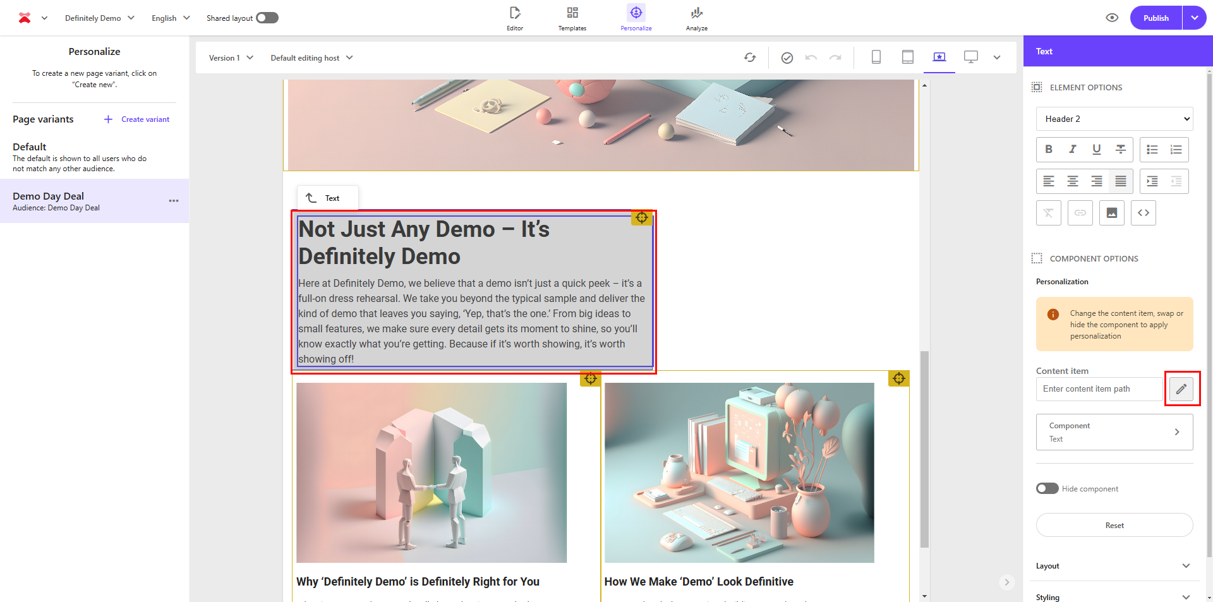Viewport: 1213px width, 602px height.
Task: Open the Version 1 dropdown
Action: coord(231,57)
